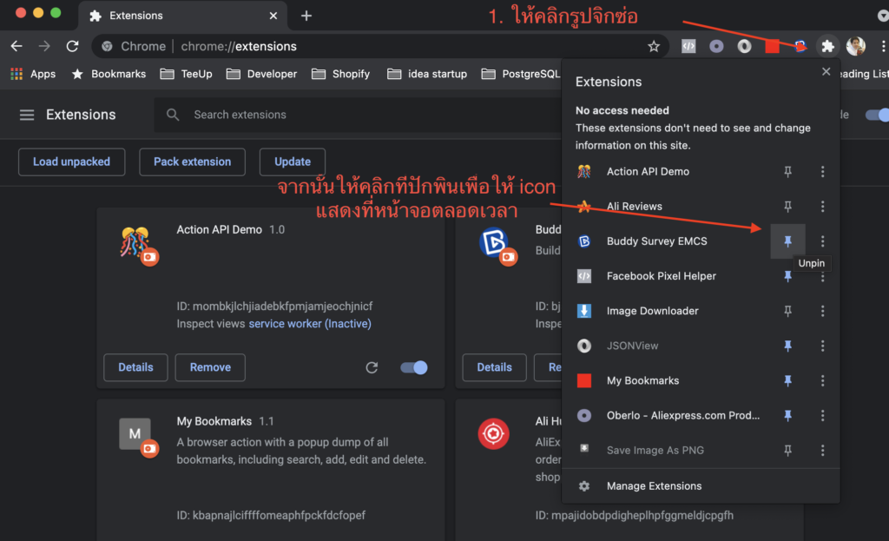
Task: Pin the Action API Demo extension
Action: 787,171
